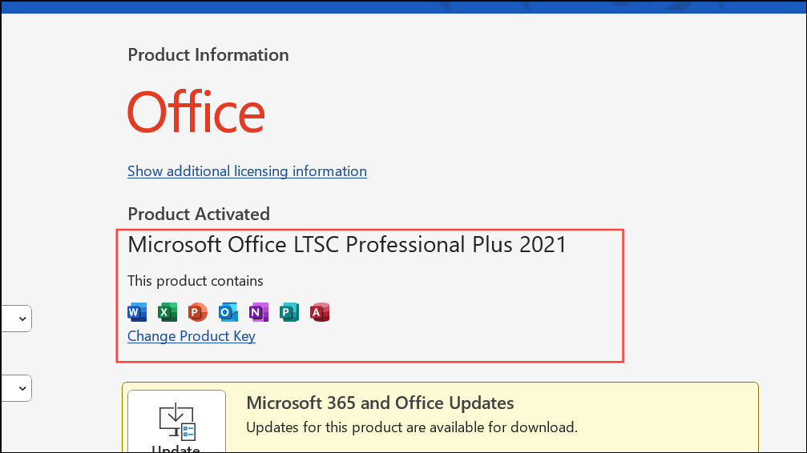Click the Product Activated label

pos(199,214)
